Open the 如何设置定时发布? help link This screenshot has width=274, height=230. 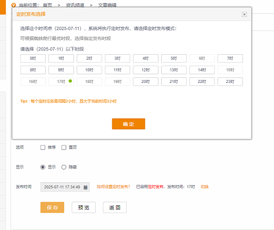(113, 187)
